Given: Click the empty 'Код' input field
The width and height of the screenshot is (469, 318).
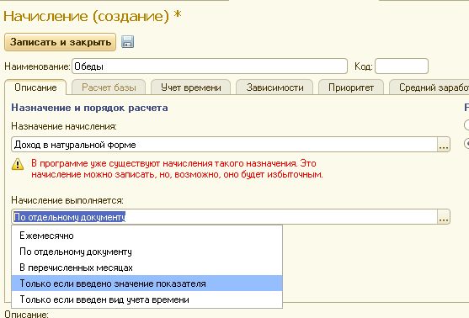Looking at the screenshot, I should click(x=402, y=66).
